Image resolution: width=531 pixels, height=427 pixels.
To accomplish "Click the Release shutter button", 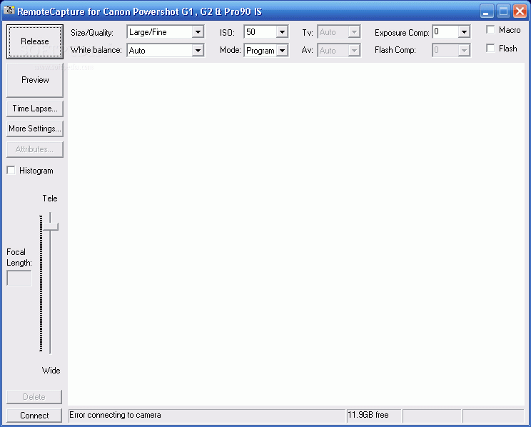I will [x=35, y=41].
